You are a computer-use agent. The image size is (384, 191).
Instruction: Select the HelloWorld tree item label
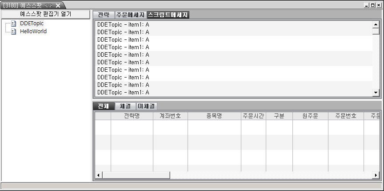(x=33, y=32)
